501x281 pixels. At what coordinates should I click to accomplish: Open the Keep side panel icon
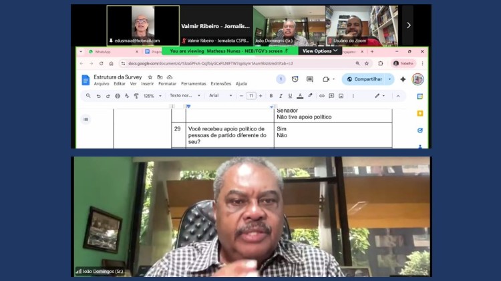tap(420, 113)
